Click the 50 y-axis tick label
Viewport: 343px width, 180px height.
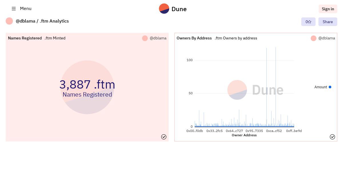(191, 93)
